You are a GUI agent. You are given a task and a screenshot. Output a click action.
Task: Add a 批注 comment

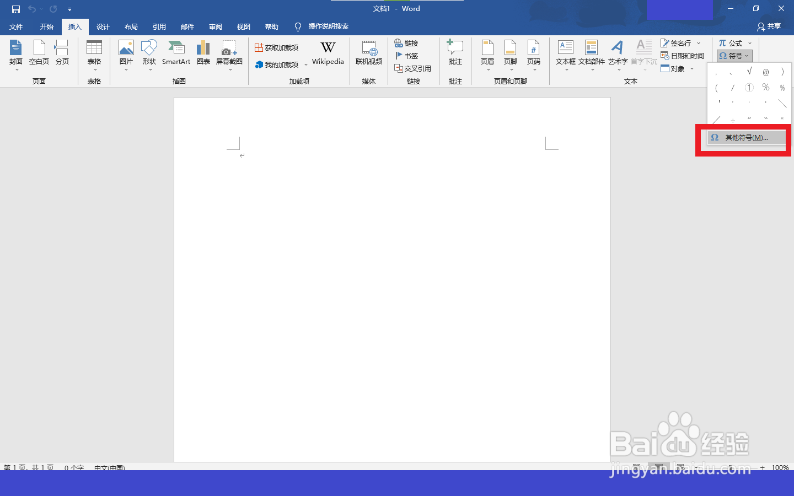pos(455,53)
